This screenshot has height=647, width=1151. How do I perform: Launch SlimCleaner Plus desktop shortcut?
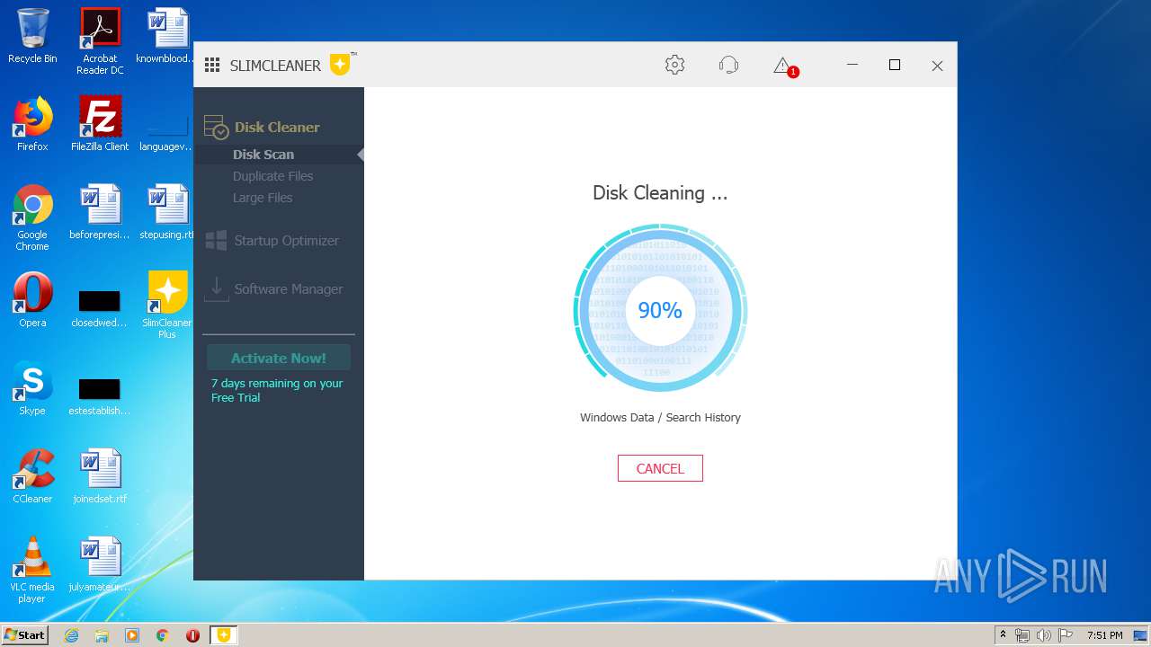coord(167,306)
